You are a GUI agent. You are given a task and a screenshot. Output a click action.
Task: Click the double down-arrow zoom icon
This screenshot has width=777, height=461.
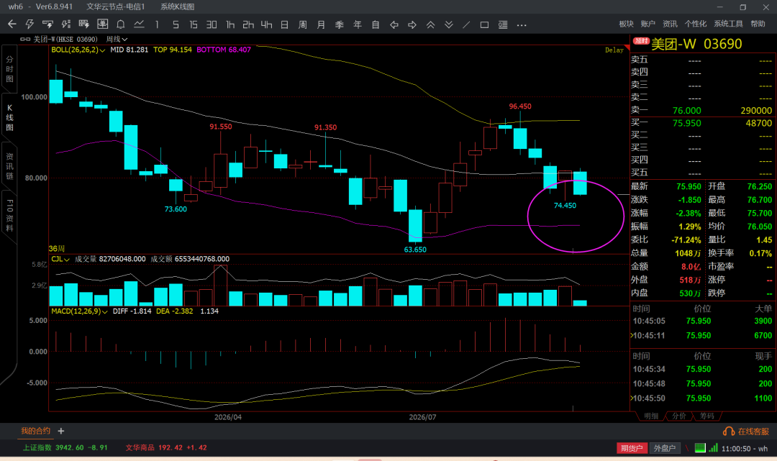coord(448,24)
